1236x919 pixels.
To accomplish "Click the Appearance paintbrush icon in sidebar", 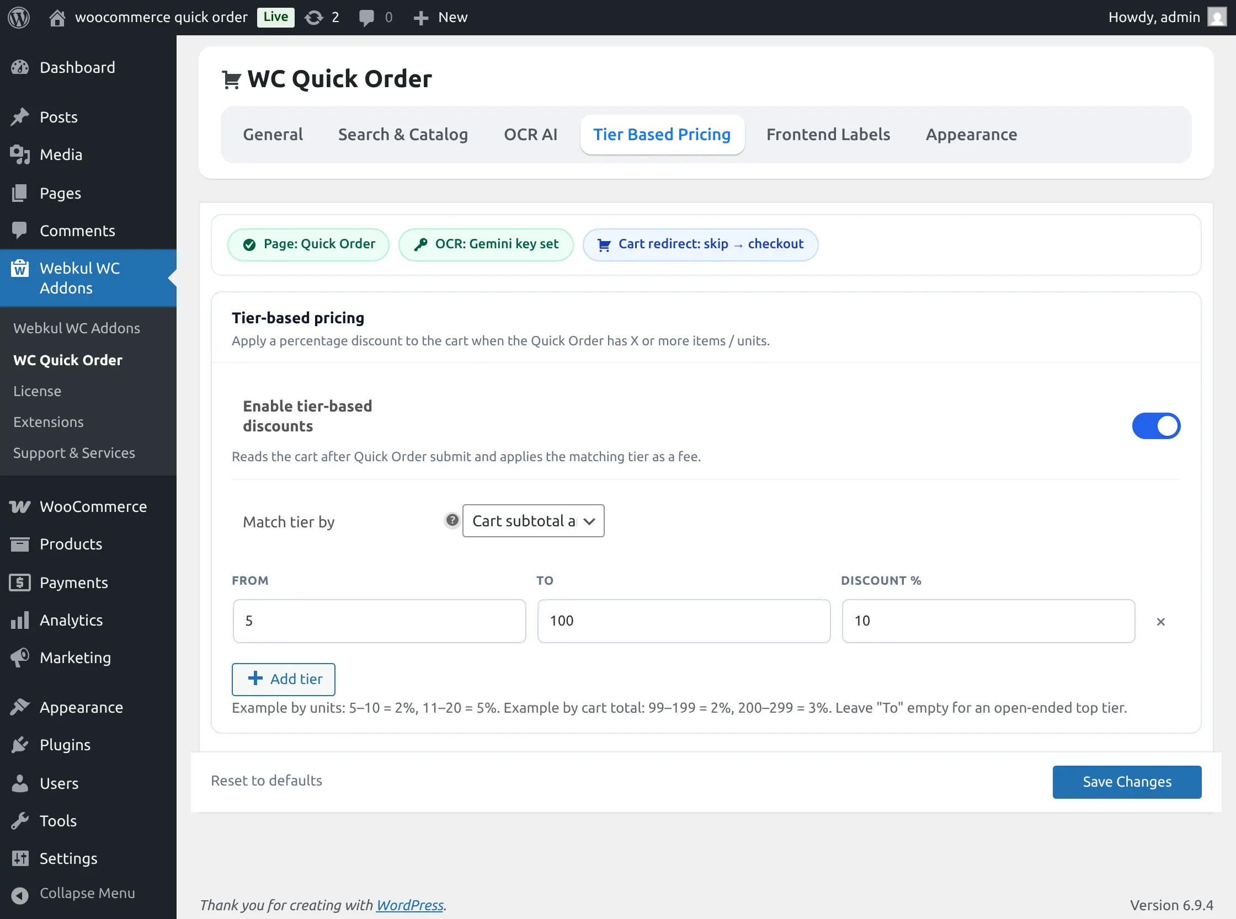I will click(x=20, y=707).
